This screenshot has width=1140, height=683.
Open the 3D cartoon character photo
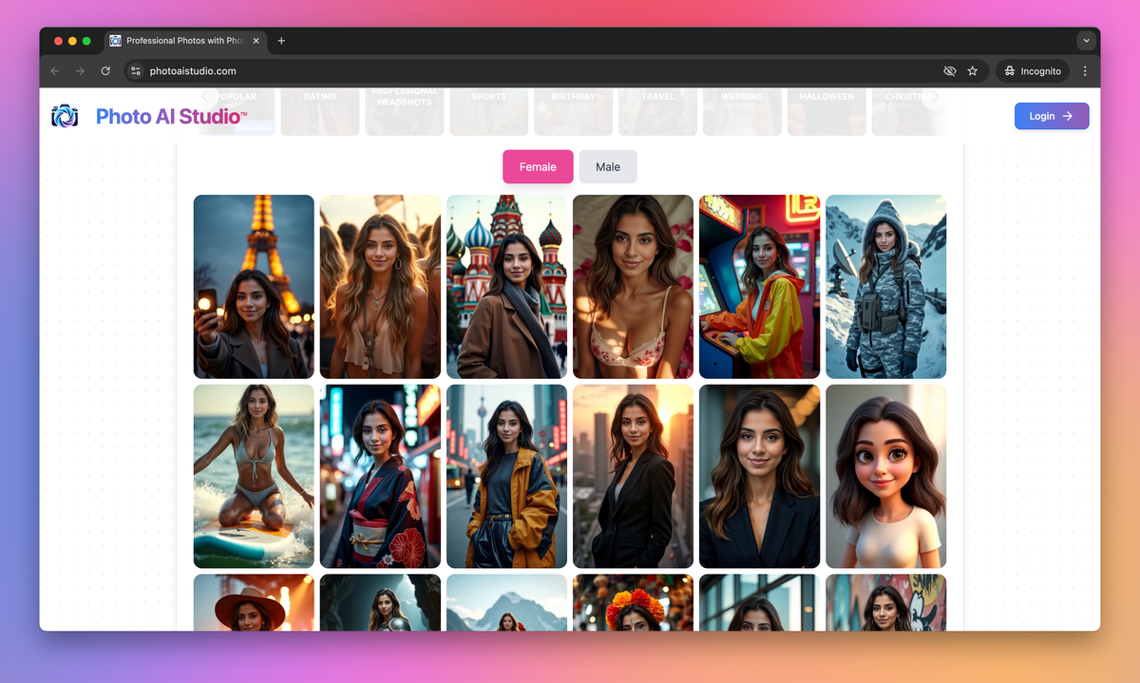(x=885, y=476)
